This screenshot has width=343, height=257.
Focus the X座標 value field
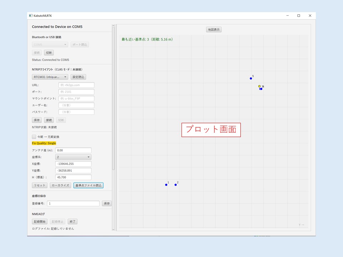coord(73,164)
